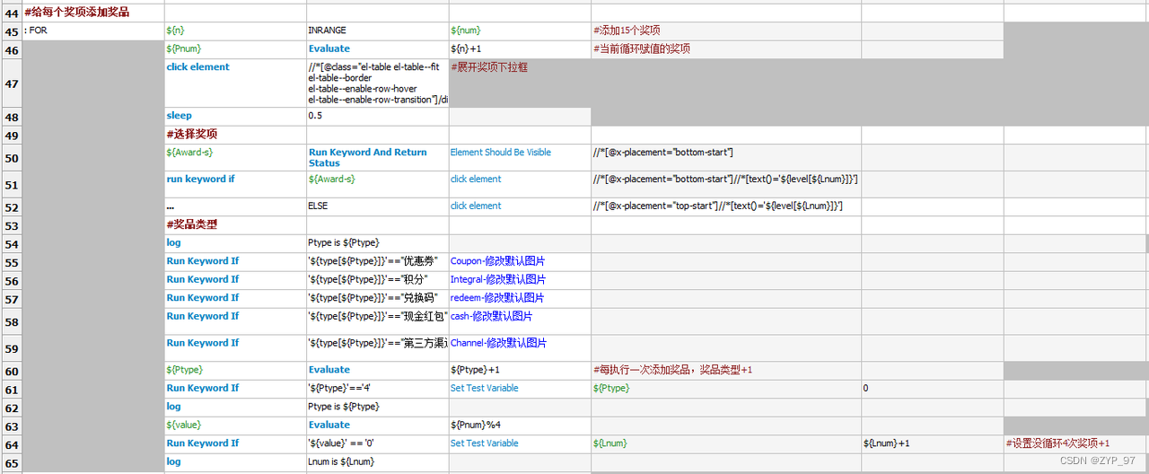Click the ${Lnum}+1 cell
1149x474 pixels.
932,443
